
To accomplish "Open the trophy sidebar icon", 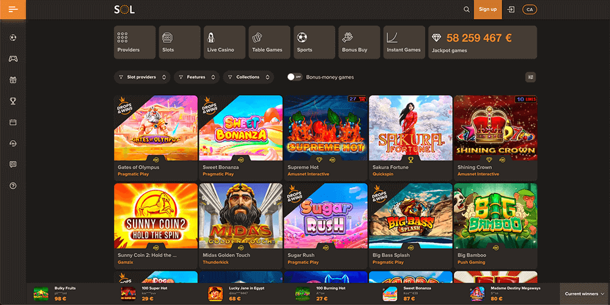I will point(13,101).
